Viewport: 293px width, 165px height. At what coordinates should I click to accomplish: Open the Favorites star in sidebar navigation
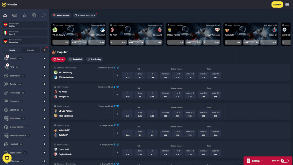tap(24, 15)
